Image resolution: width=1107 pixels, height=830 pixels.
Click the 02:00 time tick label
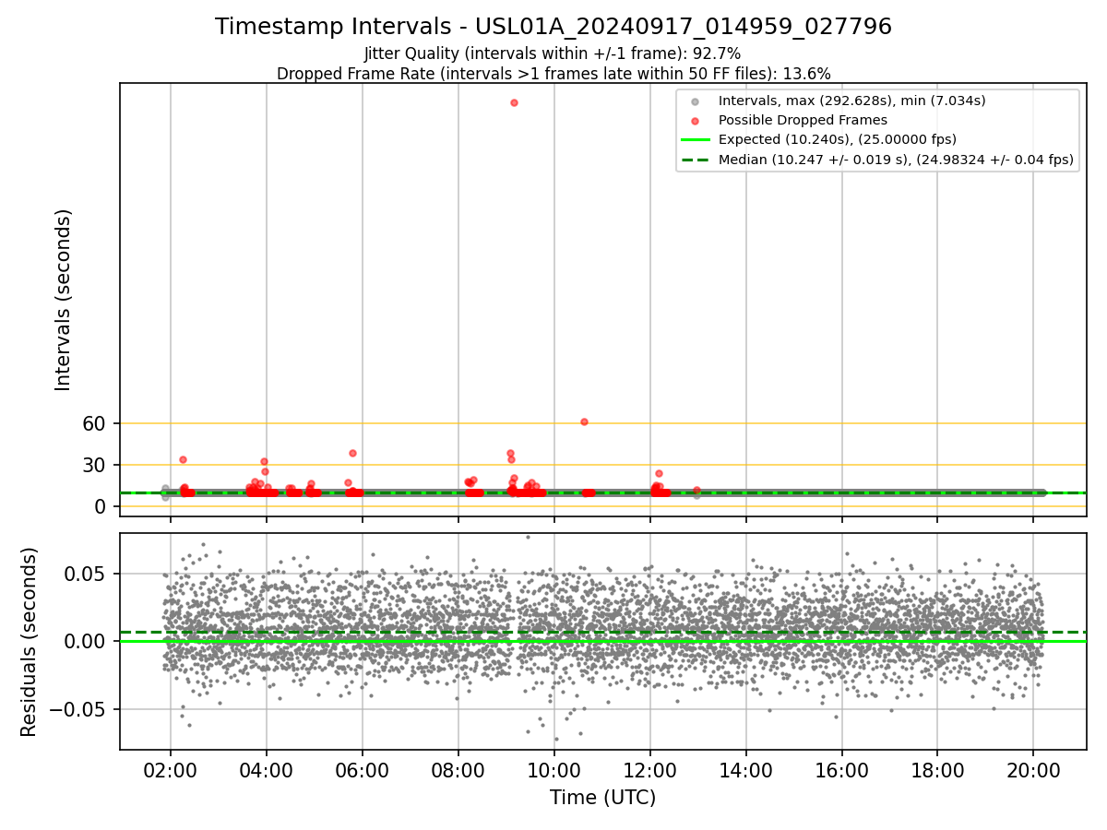171,769
